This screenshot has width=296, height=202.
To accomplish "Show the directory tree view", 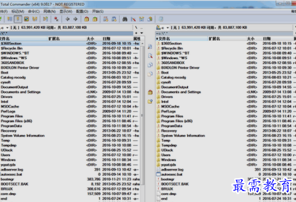I will [x=35, y=19].
